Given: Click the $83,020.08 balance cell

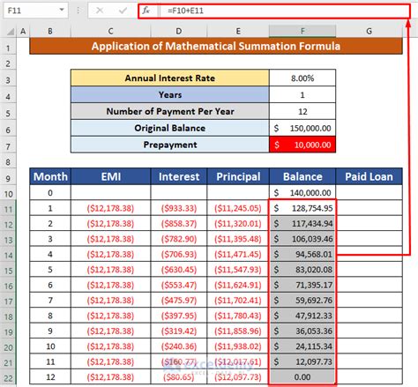Looking at the screenshot, I should coord(302,270).
